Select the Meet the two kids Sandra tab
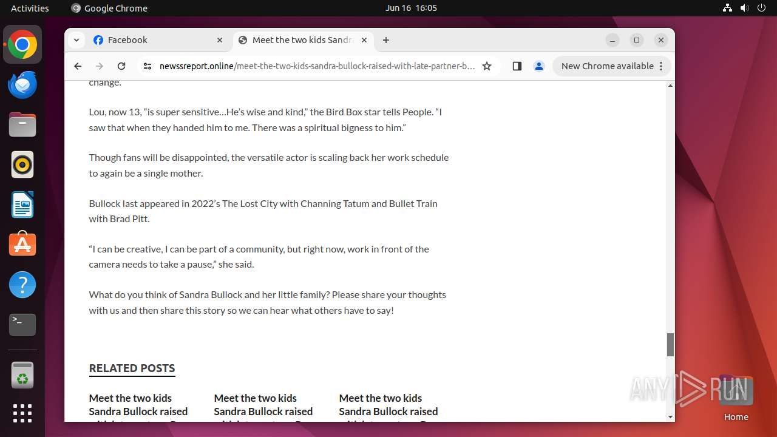Screen dimensions: 777x437 click(x=303, y=40)
